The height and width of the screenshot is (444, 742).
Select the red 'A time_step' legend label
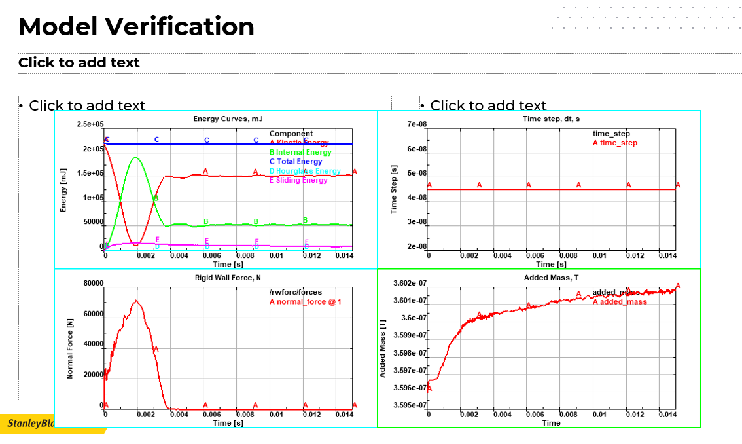click(x=615, y=143)
